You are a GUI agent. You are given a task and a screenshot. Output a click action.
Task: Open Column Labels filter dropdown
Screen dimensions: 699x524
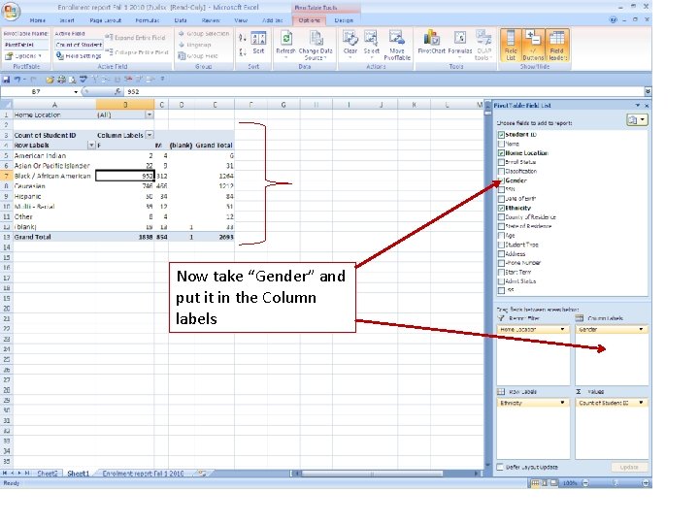click(150, 135)
